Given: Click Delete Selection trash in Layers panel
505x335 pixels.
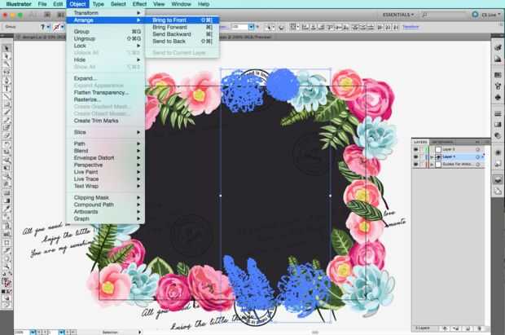Looking at the screenshot, I should 479,328.
